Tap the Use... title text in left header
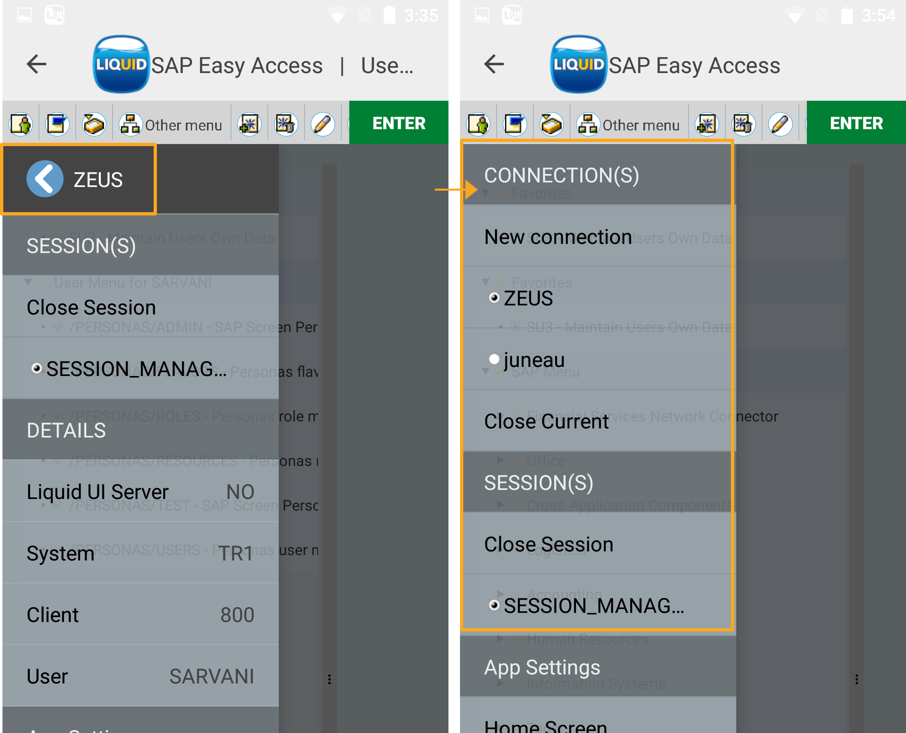This screenshot has width=906, height=733. [x=387, y=66]
